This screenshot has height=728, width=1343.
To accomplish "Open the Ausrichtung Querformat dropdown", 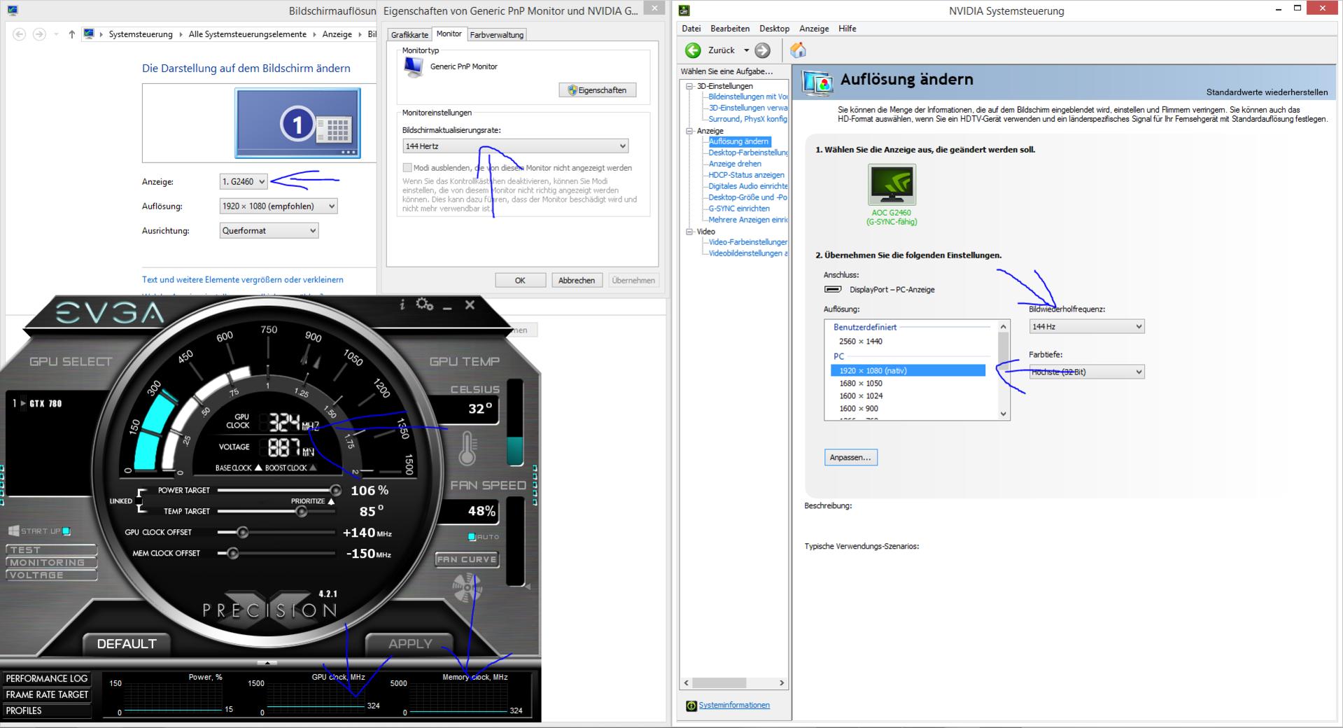I will pyautogui.click(x=269, y=231).
